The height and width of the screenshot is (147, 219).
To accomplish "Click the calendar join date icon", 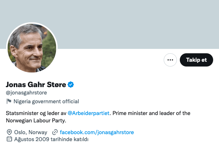I will [9, 139].
